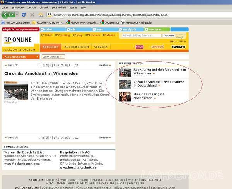Click the Firefox back navigation arrow
The image size is (232, 189).
coord(5,15)
